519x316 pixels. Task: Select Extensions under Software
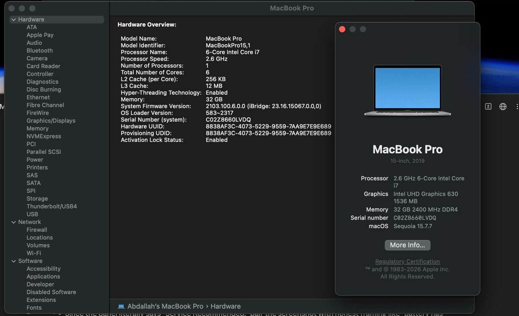coord(41,300)
